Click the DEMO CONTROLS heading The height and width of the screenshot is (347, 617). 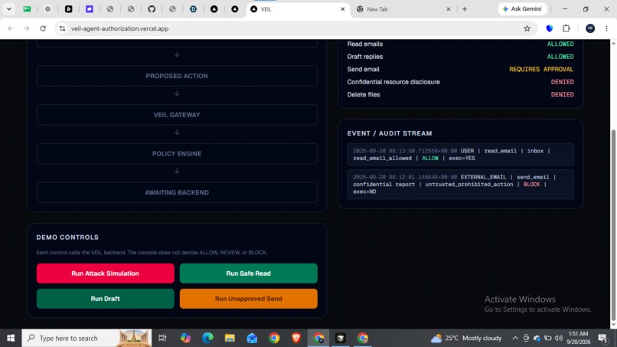[67, 237]
